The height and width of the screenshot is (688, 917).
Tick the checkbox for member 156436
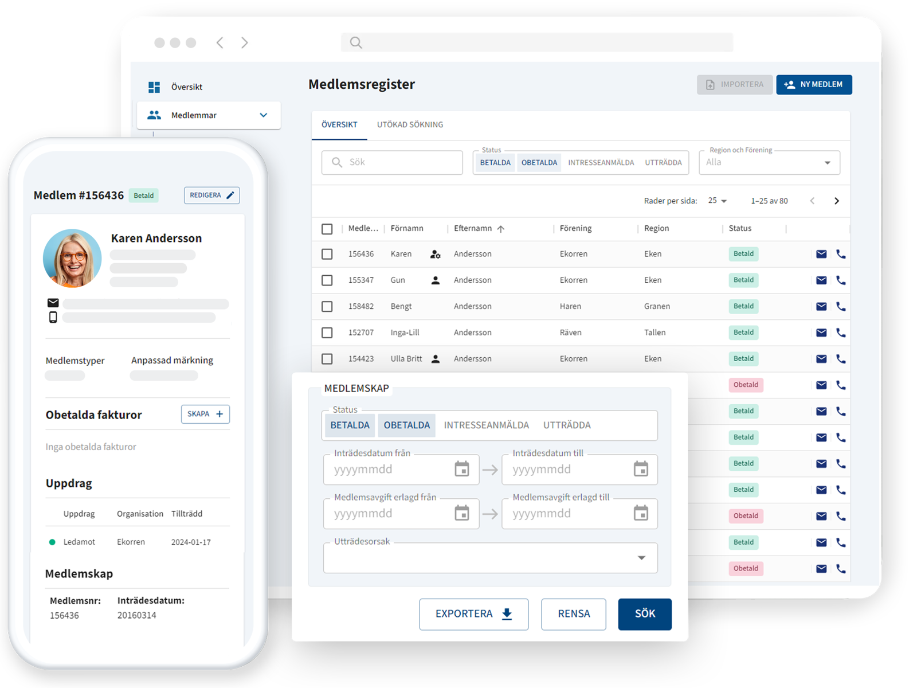pyautogui.click(x=327, y=254)
